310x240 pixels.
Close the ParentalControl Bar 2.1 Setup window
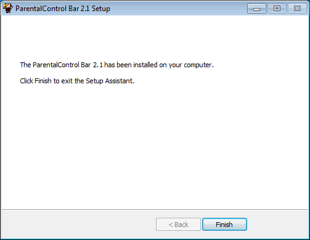(x=297, y=9)
